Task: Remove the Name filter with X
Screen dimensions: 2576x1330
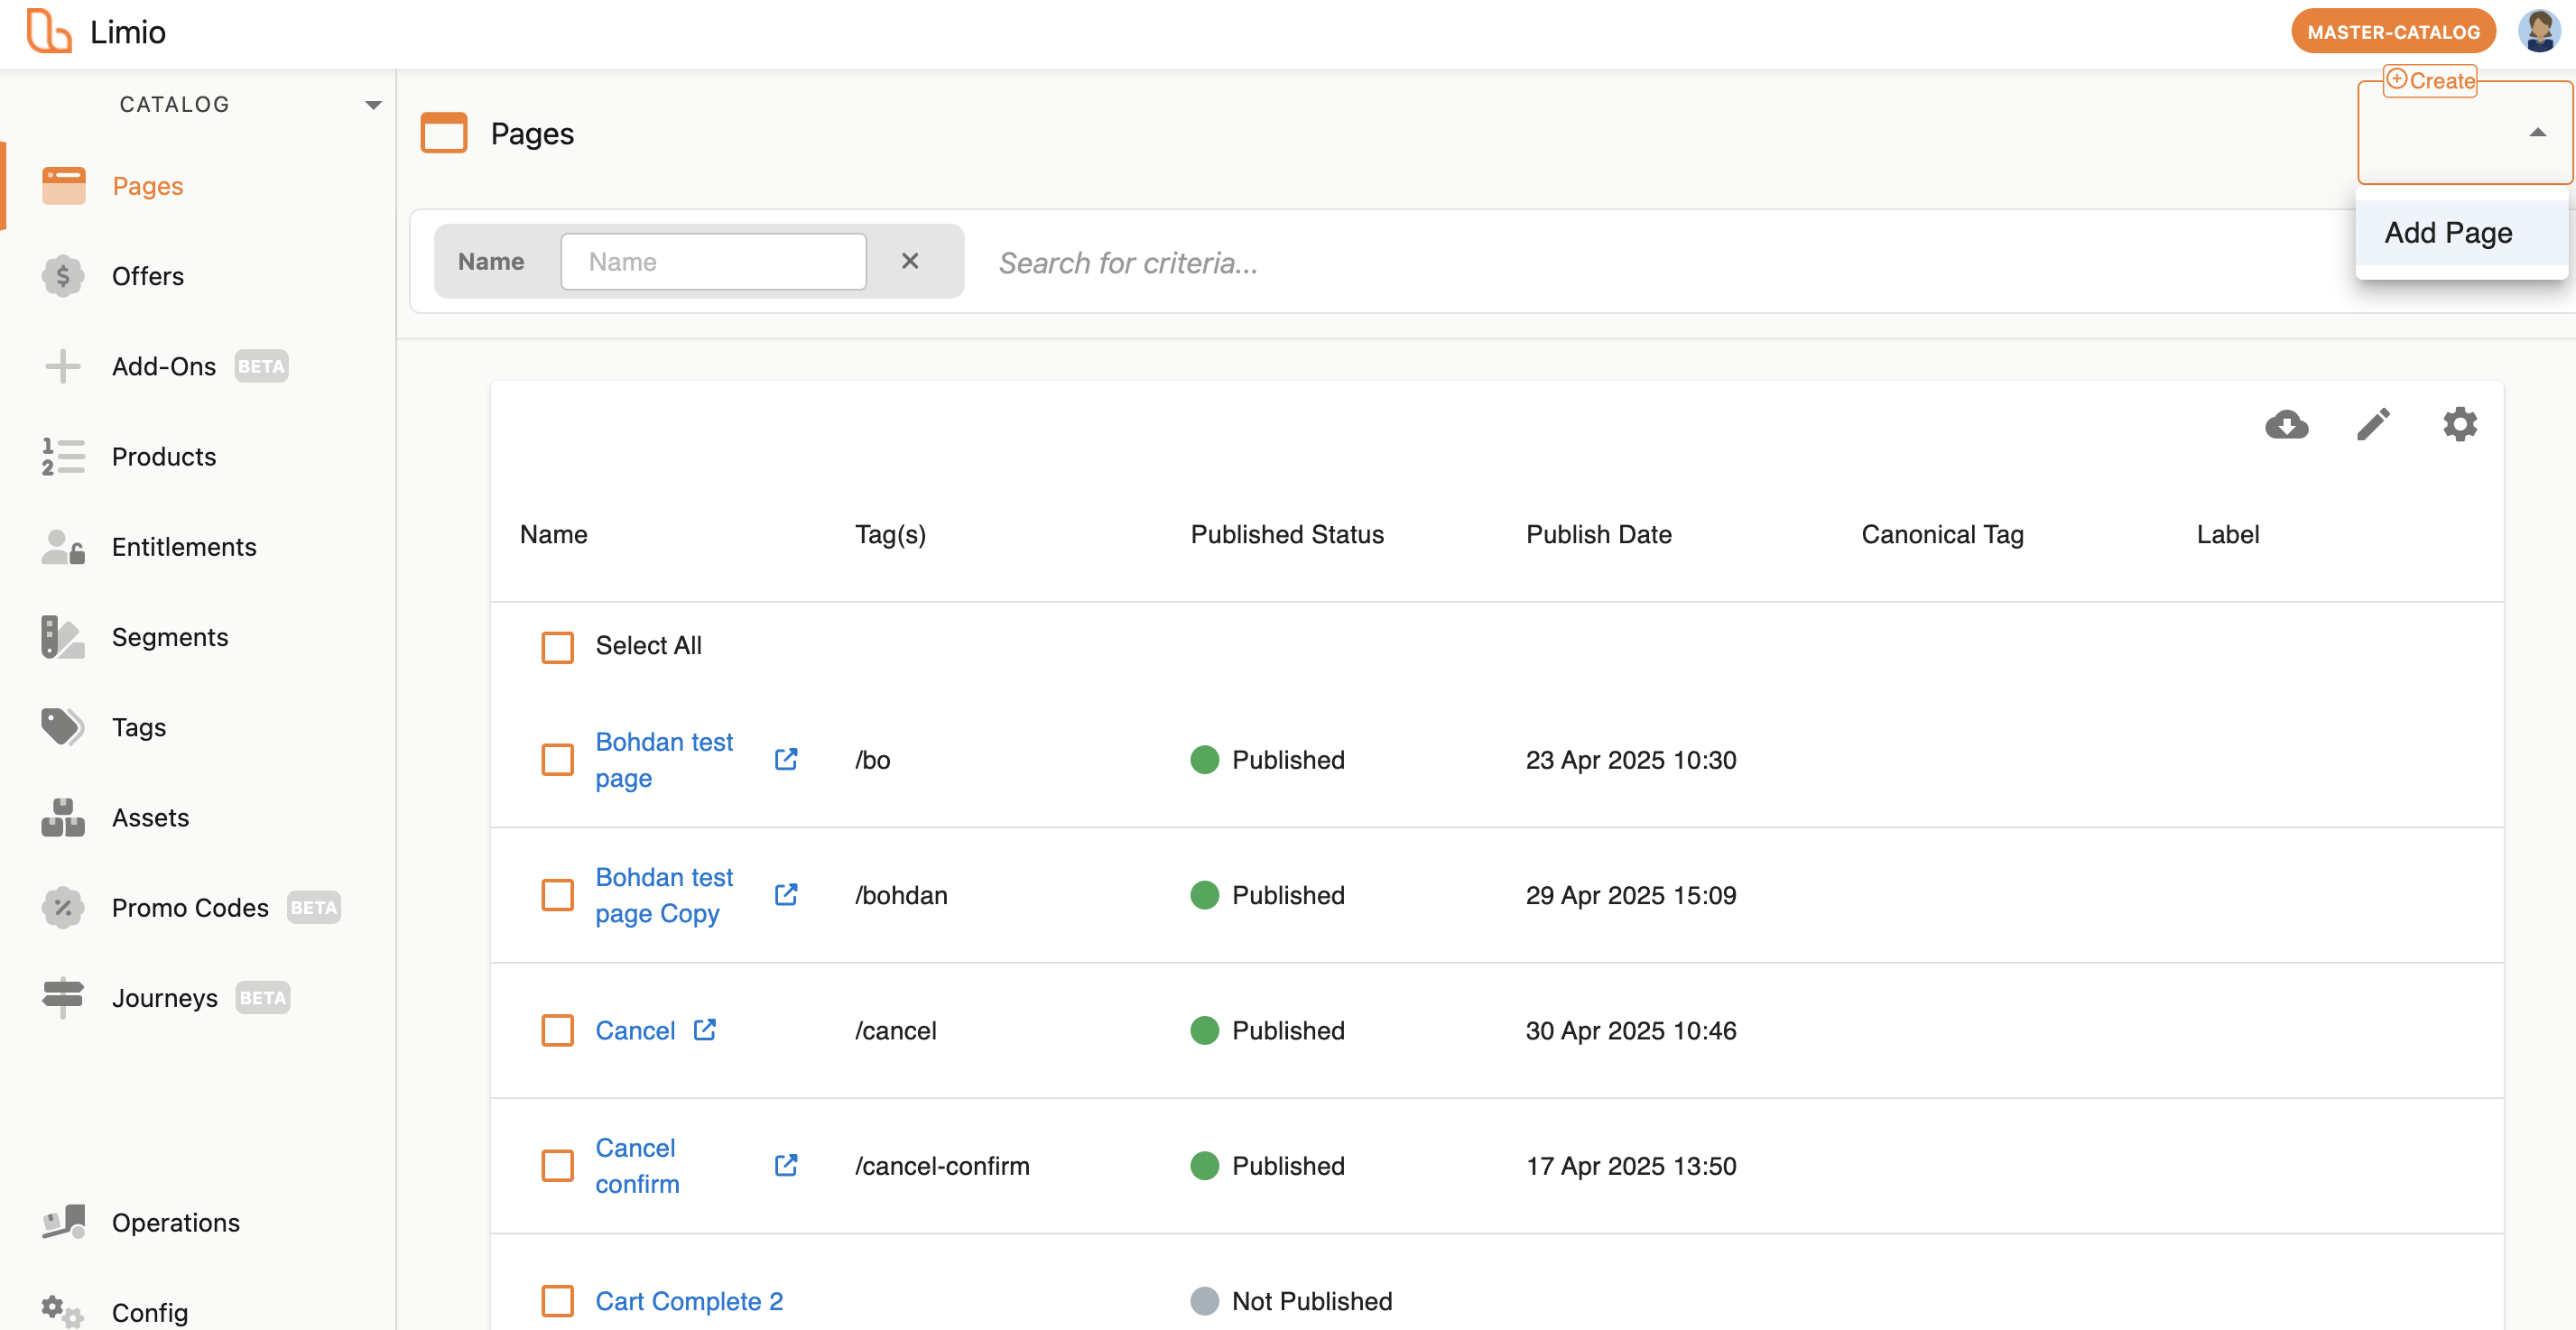Action: click(909, 261)
